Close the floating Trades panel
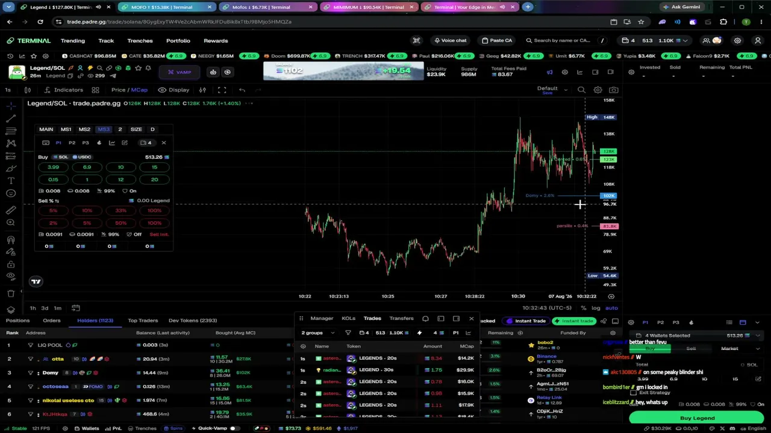771x433 pixels. pos(471,319)
